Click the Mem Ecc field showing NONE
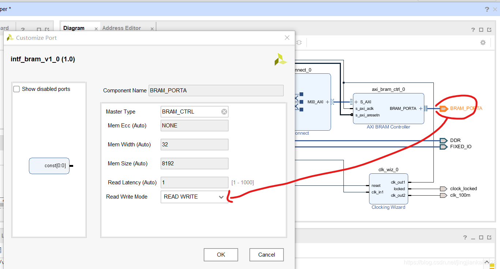The width and height of the screenshot is (500, 269). (195, 126)
